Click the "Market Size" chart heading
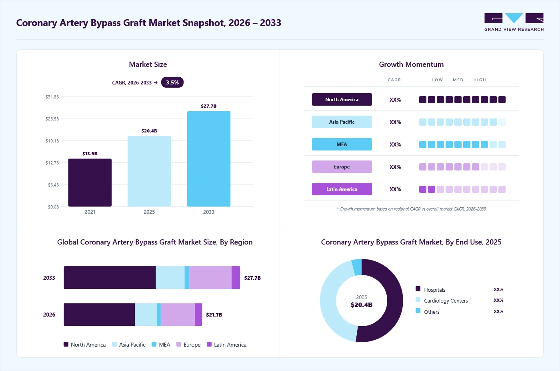This screenshot has width=560, height=371. tap(148, 64)
